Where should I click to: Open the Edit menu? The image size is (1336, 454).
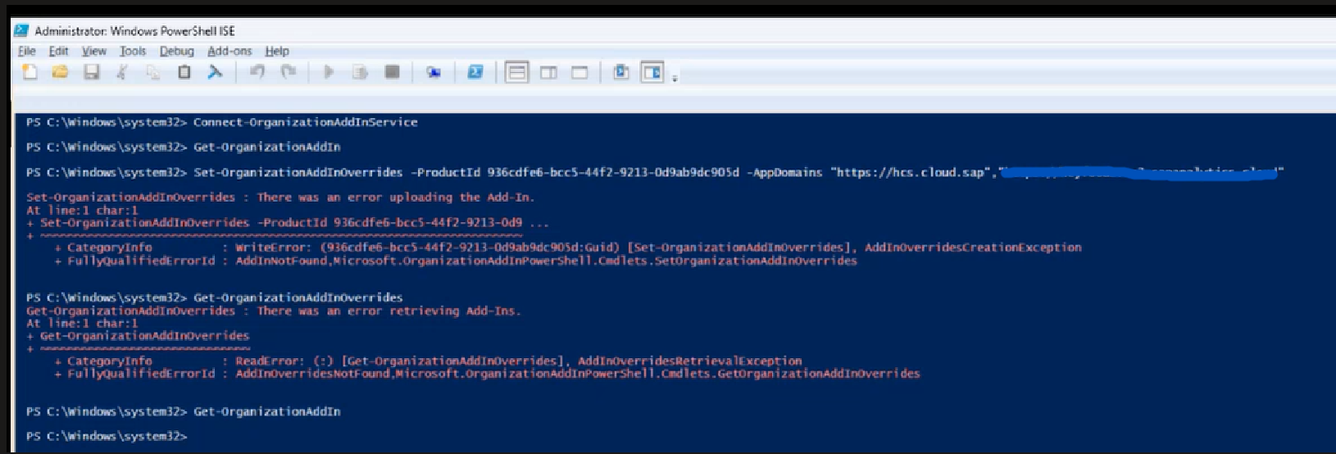[58, 51]
